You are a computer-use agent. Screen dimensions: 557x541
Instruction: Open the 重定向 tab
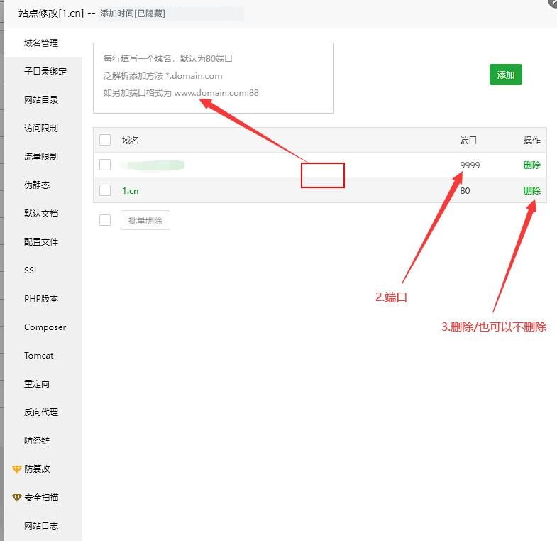point(43,384)
